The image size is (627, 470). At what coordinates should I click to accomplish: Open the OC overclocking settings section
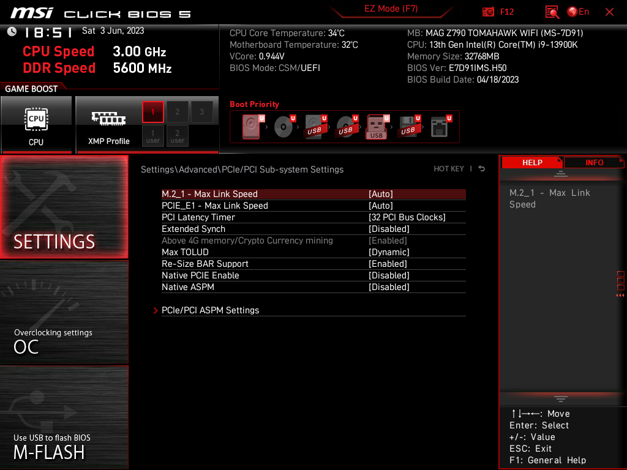click(64, 312)
